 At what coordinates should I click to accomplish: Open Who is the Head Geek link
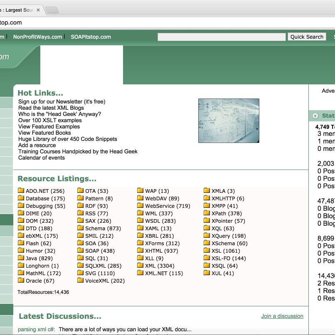[59, 114]
